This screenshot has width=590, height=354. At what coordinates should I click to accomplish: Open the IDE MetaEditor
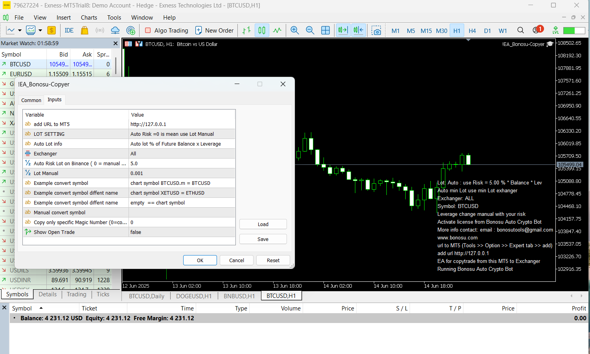tap(69, 30)
